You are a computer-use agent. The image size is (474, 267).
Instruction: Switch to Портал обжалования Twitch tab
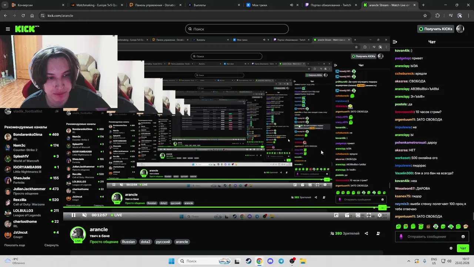[x=331, y=5]
